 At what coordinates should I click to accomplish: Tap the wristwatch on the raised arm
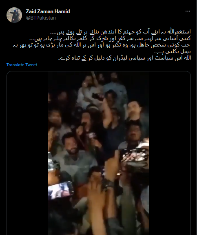pos(108,185)
